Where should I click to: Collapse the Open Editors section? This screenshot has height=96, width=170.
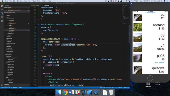click(17, 7)
